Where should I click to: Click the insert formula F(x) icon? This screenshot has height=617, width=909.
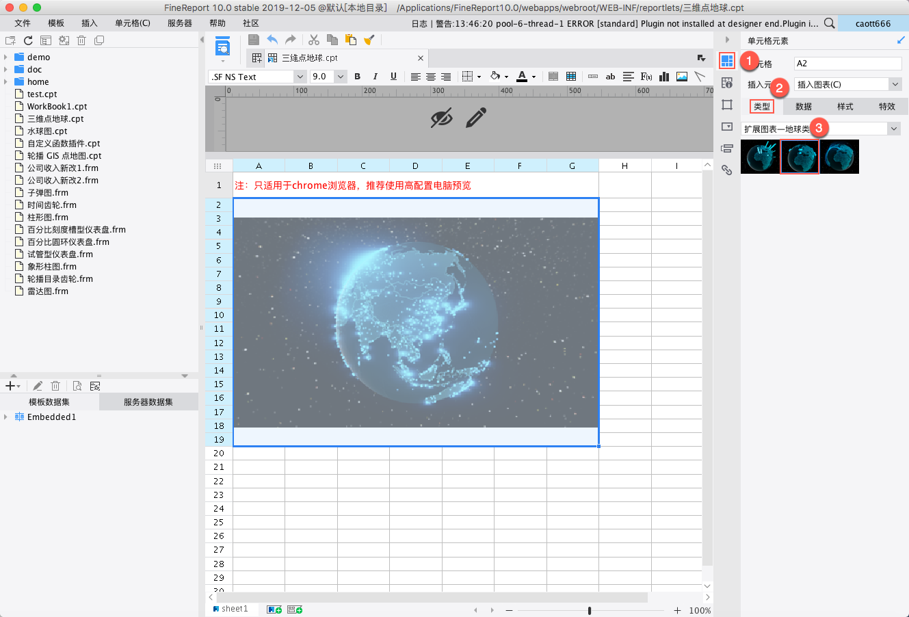[x=646, y=77]
